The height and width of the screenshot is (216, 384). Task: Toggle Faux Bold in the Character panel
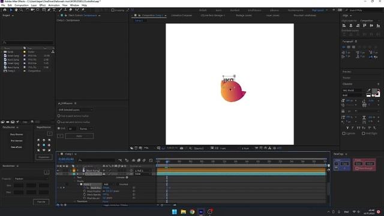point(347,128)
